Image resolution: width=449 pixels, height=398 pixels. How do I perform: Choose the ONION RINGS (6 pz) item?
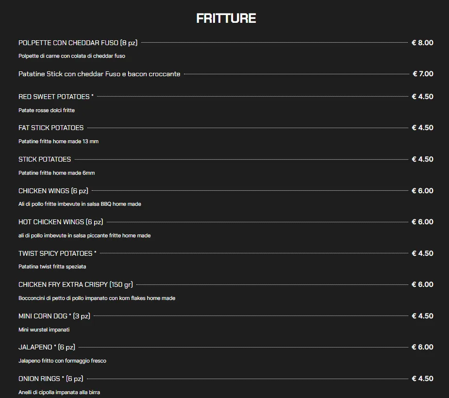point(50,379)
